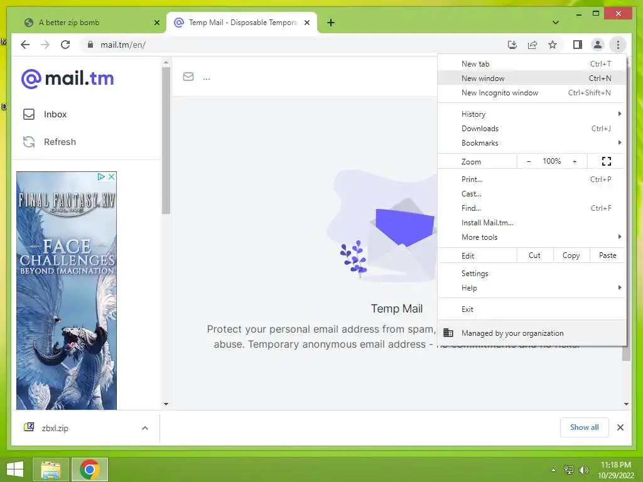The width and height of the screenshot is (643, 482).
Task: Click Refresh in the sidebar
Action: pos(50,142)
